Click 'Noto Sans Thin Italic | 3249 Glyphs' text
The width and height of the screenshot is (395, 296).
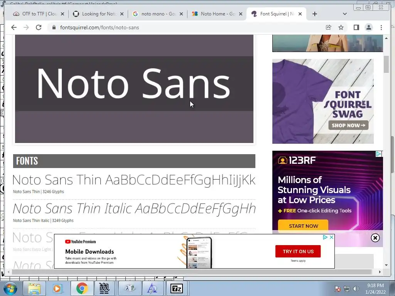(x=43, y=220)
